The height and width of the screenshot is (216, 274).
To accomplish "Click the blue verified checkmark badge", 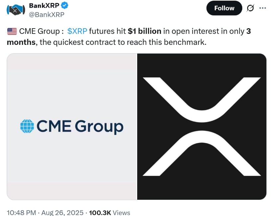I will [x=64, y=5].
